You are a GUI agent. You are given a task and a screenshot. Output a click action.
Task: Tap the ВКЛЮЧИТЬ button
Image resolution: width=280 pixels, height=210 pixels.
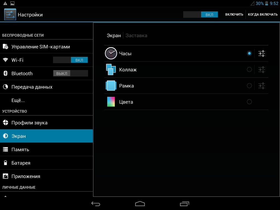pyautogui.click(x=234, y=14)
